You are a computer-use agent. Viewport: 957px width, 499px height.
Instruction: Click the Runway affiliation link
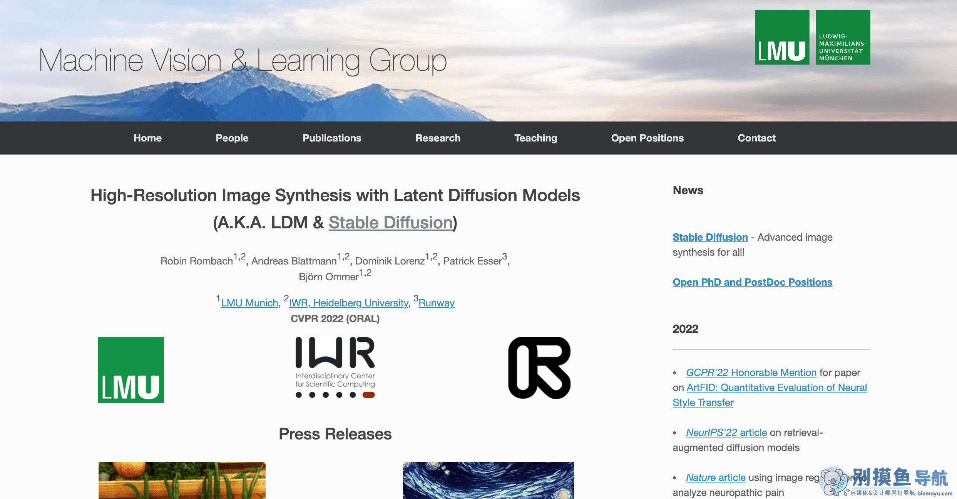437,303
